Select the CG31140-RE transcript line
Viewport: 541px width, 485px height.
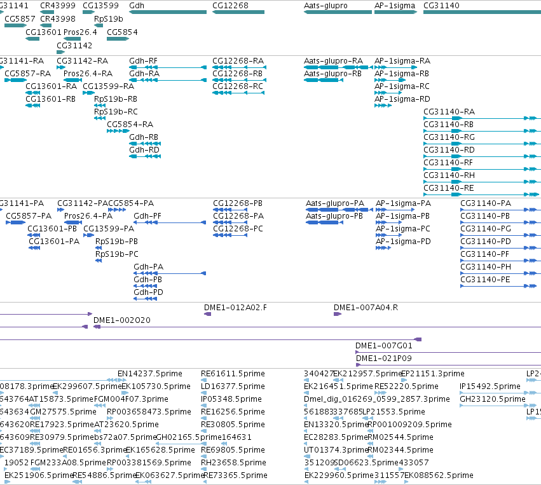[x=482, y=195]
